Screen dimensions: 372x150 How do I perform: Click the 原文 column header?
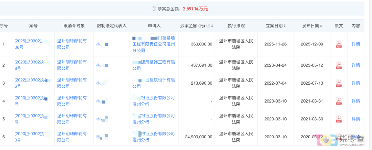pyautogui.click(x=339, y=26)
